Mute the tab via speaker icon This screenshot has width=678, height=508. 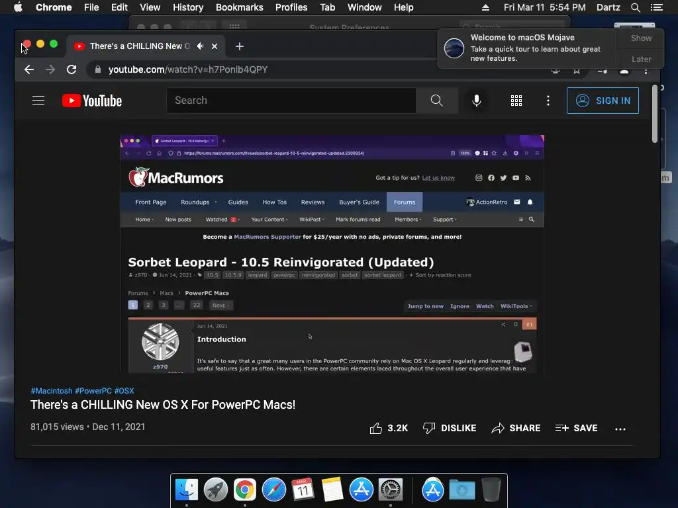coord(201,46)
